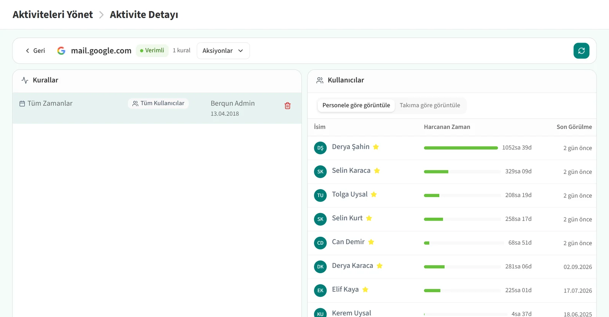Delete the Tüm Zamanlar rule with the trash icon
This screenshot has height=317, width=609.
(288, 106)
